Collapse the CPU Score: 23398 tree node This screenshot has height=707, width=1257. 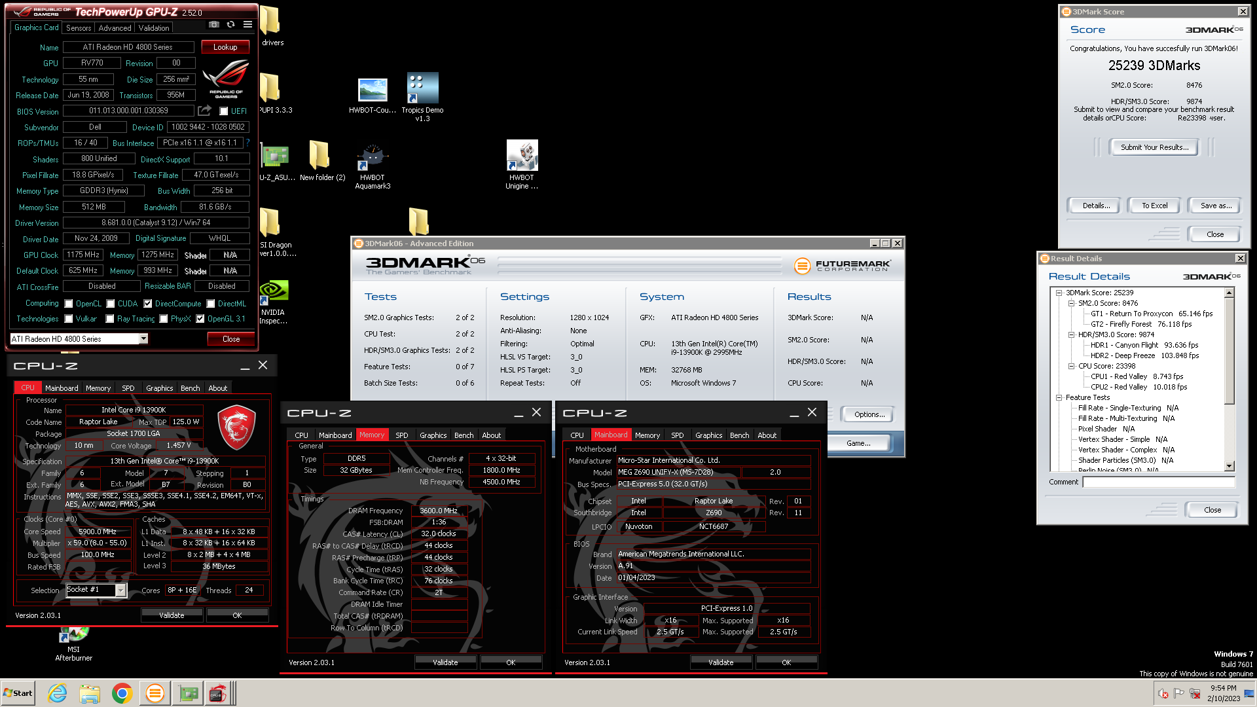coord(1071,366)
